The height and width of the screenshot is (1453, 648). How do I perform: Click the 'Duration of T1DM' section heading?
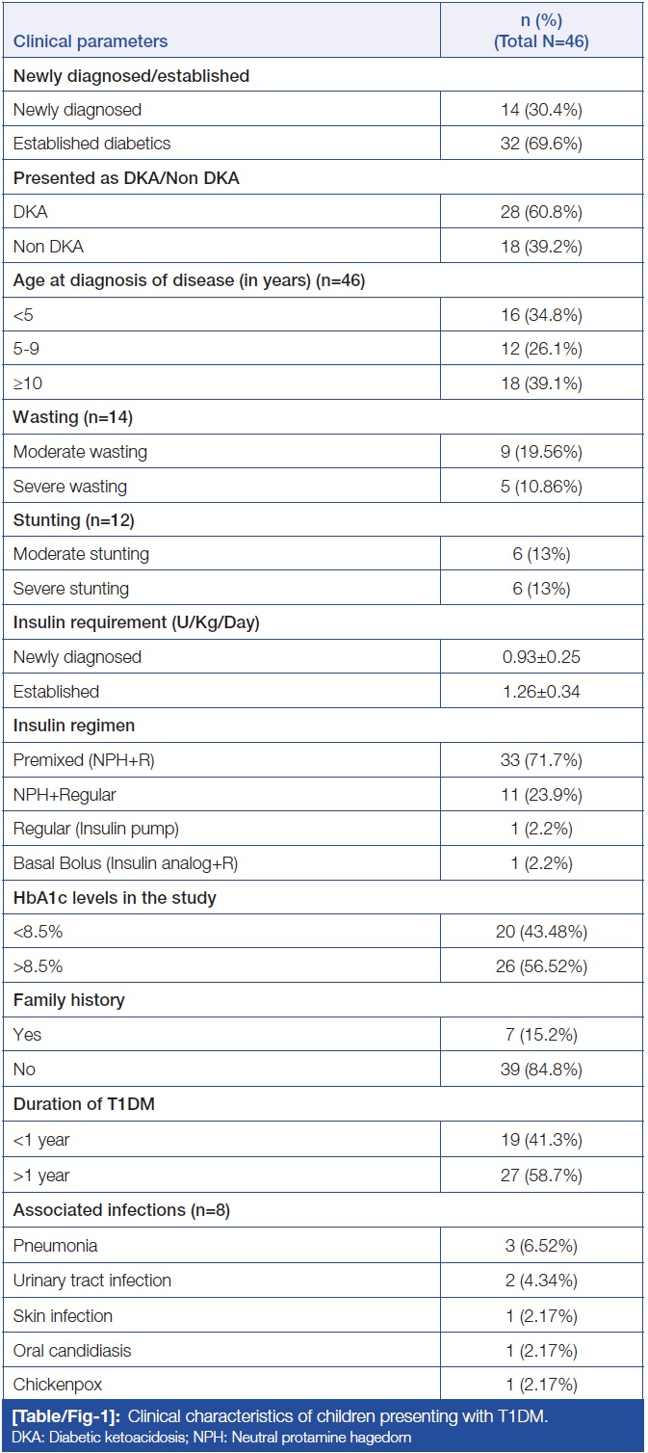(84, 1104)
